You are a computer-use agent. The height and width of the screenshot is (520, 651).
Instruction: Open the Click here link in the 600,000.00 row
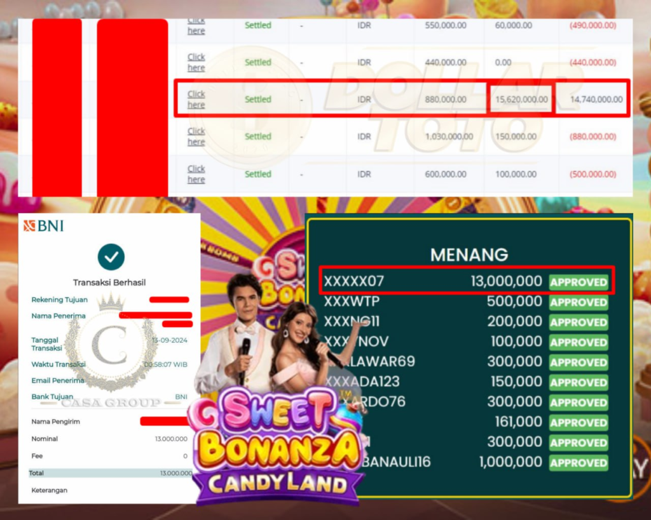pyautogui.click(x=196, y=174)
